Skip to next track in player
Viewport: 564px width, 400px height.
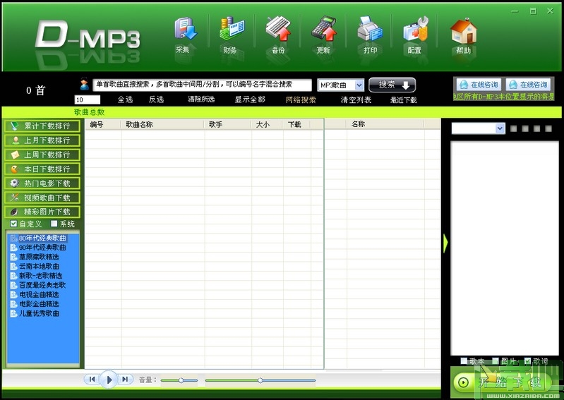125,379
